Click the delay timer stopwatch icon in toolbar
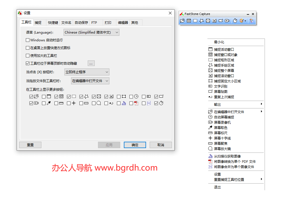 click(235, 21)
